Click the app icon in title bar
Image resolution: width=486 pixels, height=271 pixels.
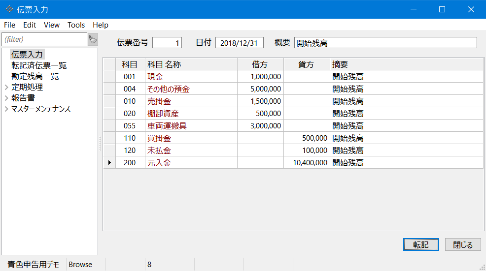click(9, 9)
